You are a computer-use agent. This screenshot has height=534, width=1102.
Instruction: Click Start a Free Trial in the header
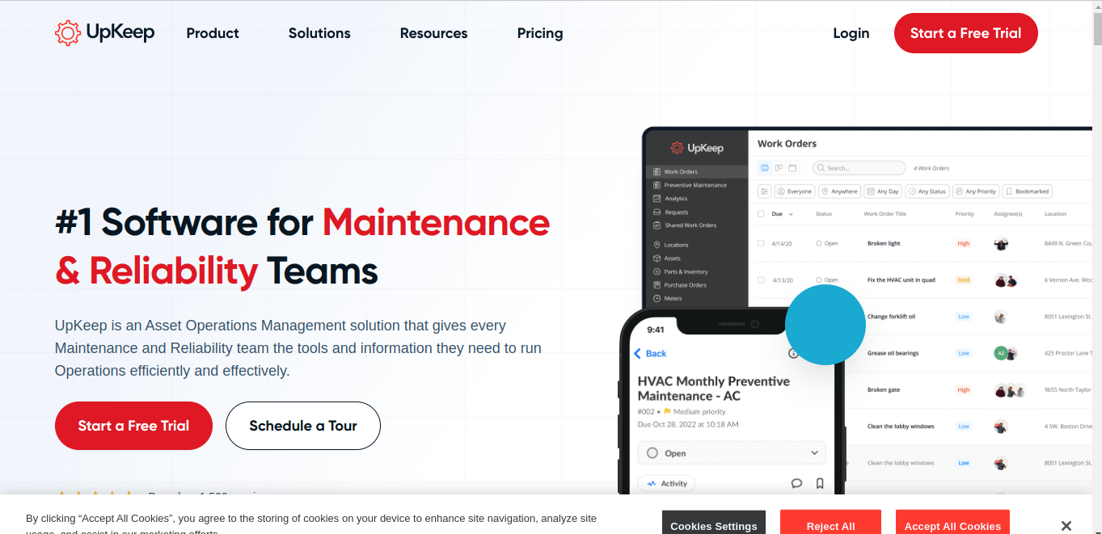[966, 33]
